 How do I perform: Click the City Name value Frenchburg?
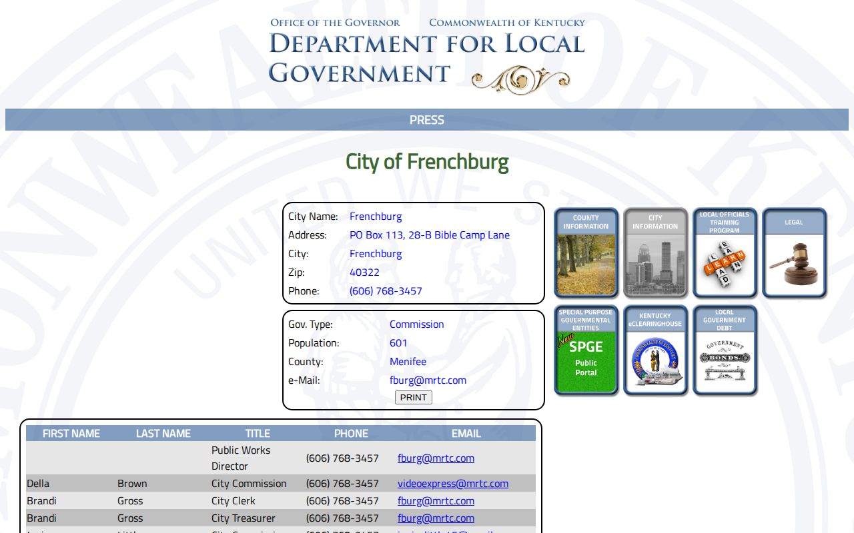(x=376, y=217)
